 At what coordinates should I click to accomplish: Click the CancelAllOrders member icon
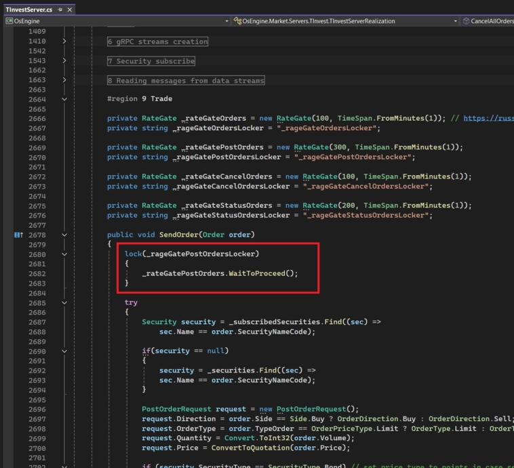coord(466,21)
